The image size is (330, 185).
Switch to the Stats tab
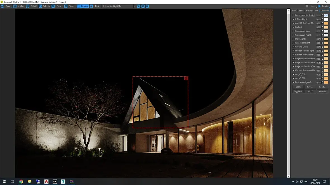[301, 11]
